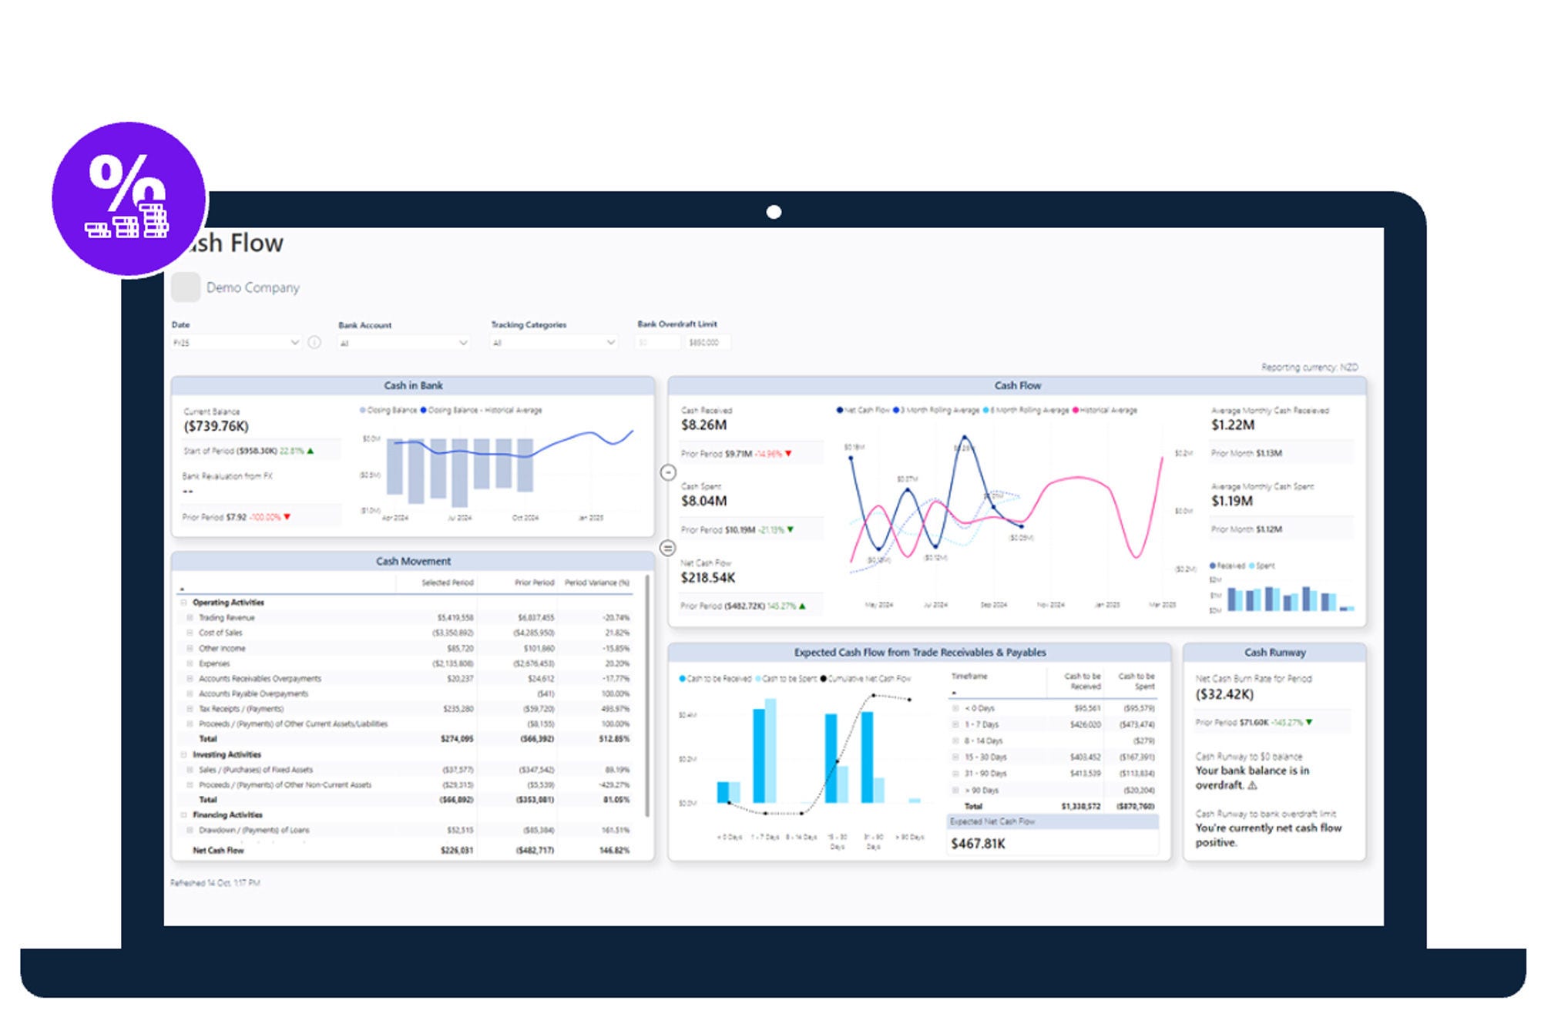Click the circular equals button beside Cash Flow panel
Viewport: 1541px width, 1014px height.
click(x=668, y=548)
